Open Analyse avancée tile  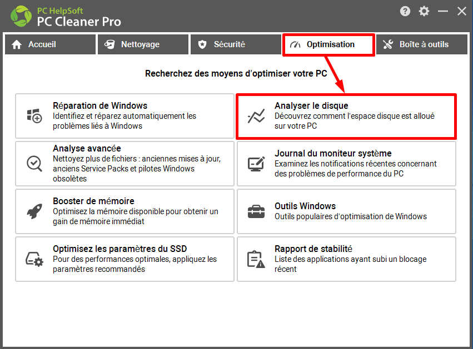(x=125, y=164)
